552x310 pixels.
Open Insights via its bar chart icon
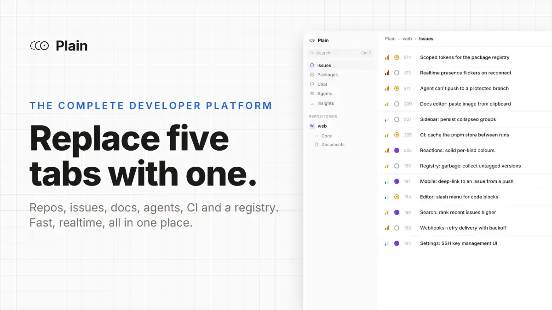(312, 103)
